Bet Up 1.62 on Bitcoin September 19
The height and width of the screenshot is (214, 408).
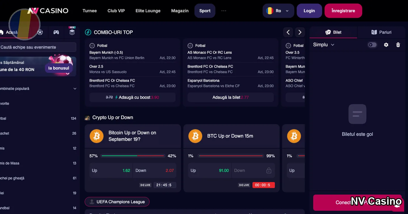pos(111,170)
